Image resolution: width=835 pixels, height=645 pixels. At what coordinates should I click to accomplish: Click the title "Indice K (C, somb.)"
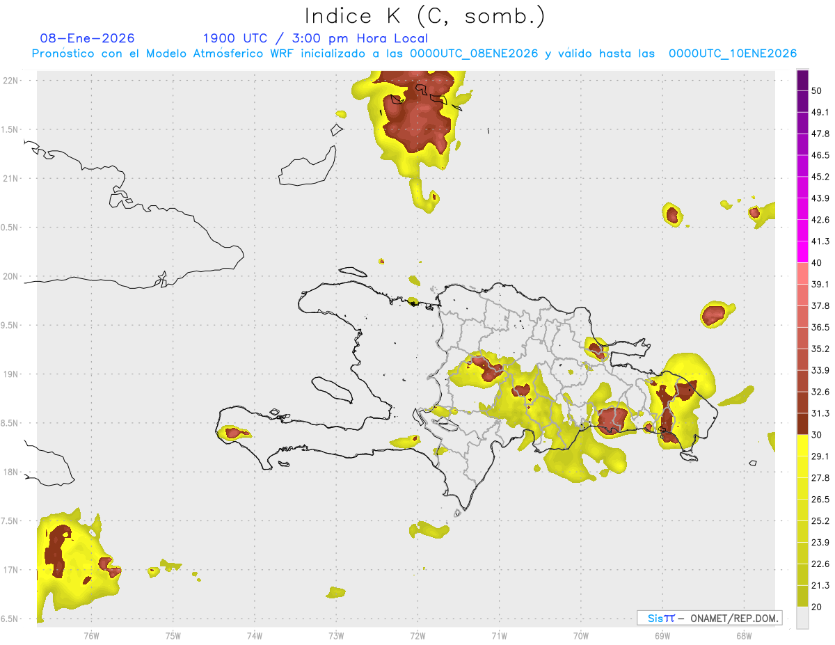[x=425, y=15]
